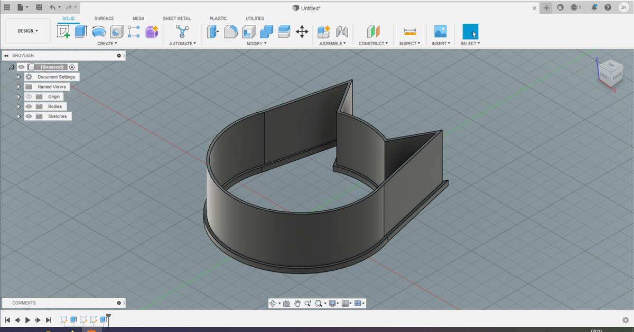Open the Sheet Metal tab
Viewport: 634px width, 332px height.
[177, 18]
